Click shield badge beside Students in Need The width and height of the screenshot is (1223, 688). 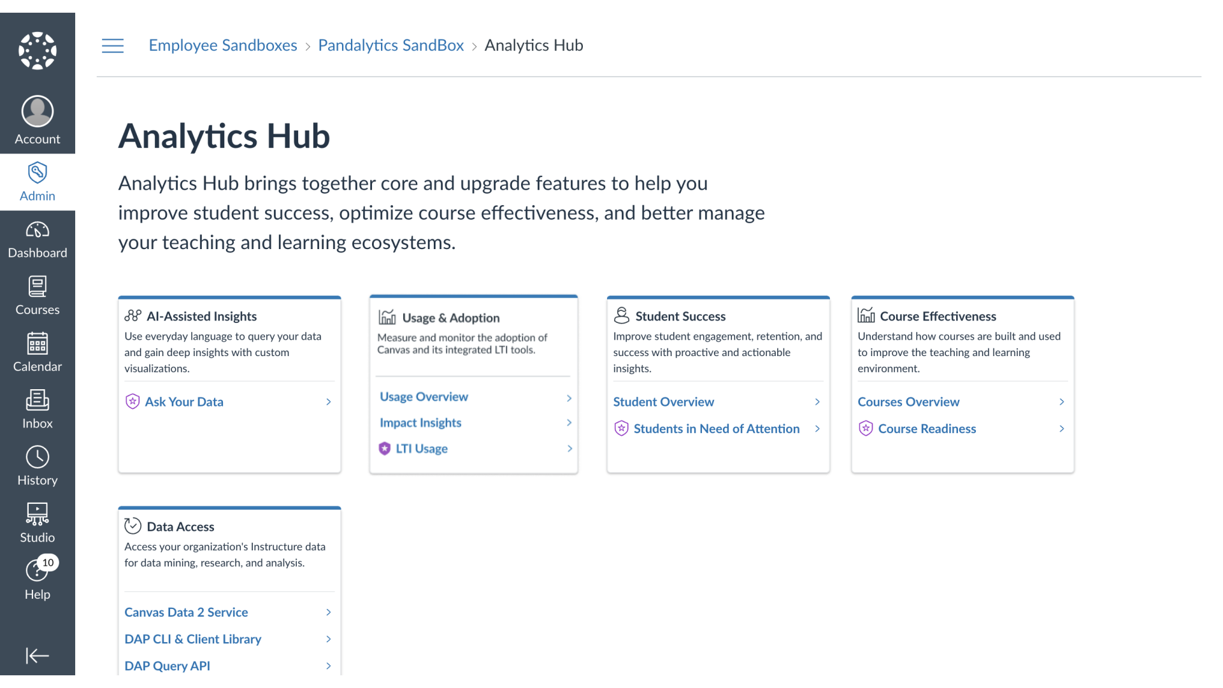tap(622, 428)
